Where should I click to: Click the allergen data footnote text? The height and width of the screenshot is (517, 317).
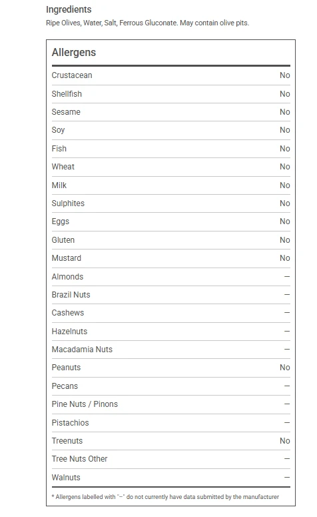click(165, 497)
